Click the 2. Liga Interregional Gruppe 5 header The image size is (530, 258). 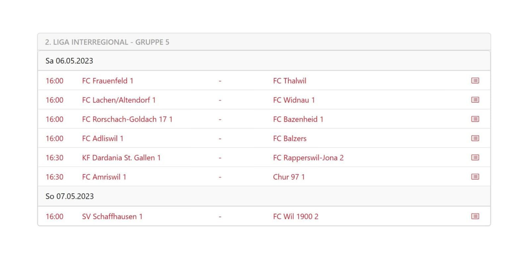[107, 42]
